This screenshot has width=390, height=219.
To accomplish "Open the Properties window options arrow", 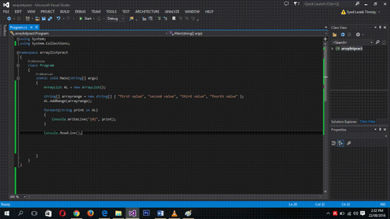I will pyautogui.click(x=376, y=130).
